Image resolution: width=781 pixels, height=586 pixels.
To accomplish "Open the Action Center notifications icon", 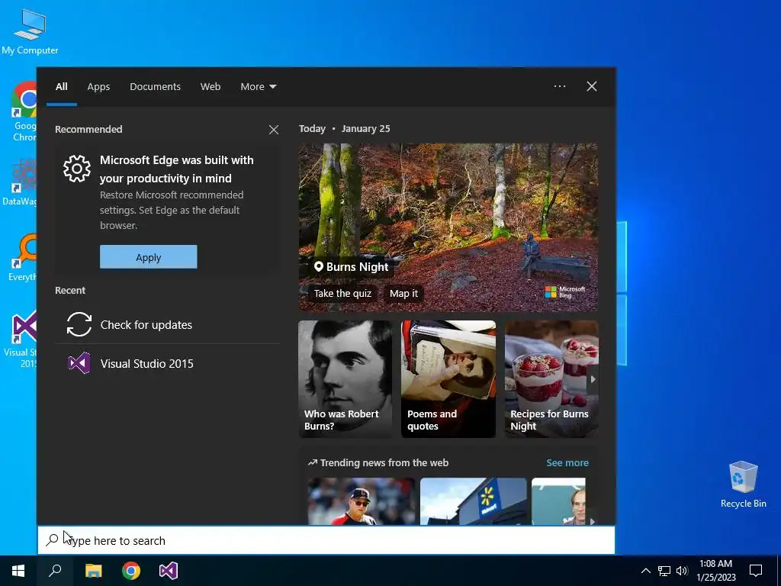I will tap(756, 571).
